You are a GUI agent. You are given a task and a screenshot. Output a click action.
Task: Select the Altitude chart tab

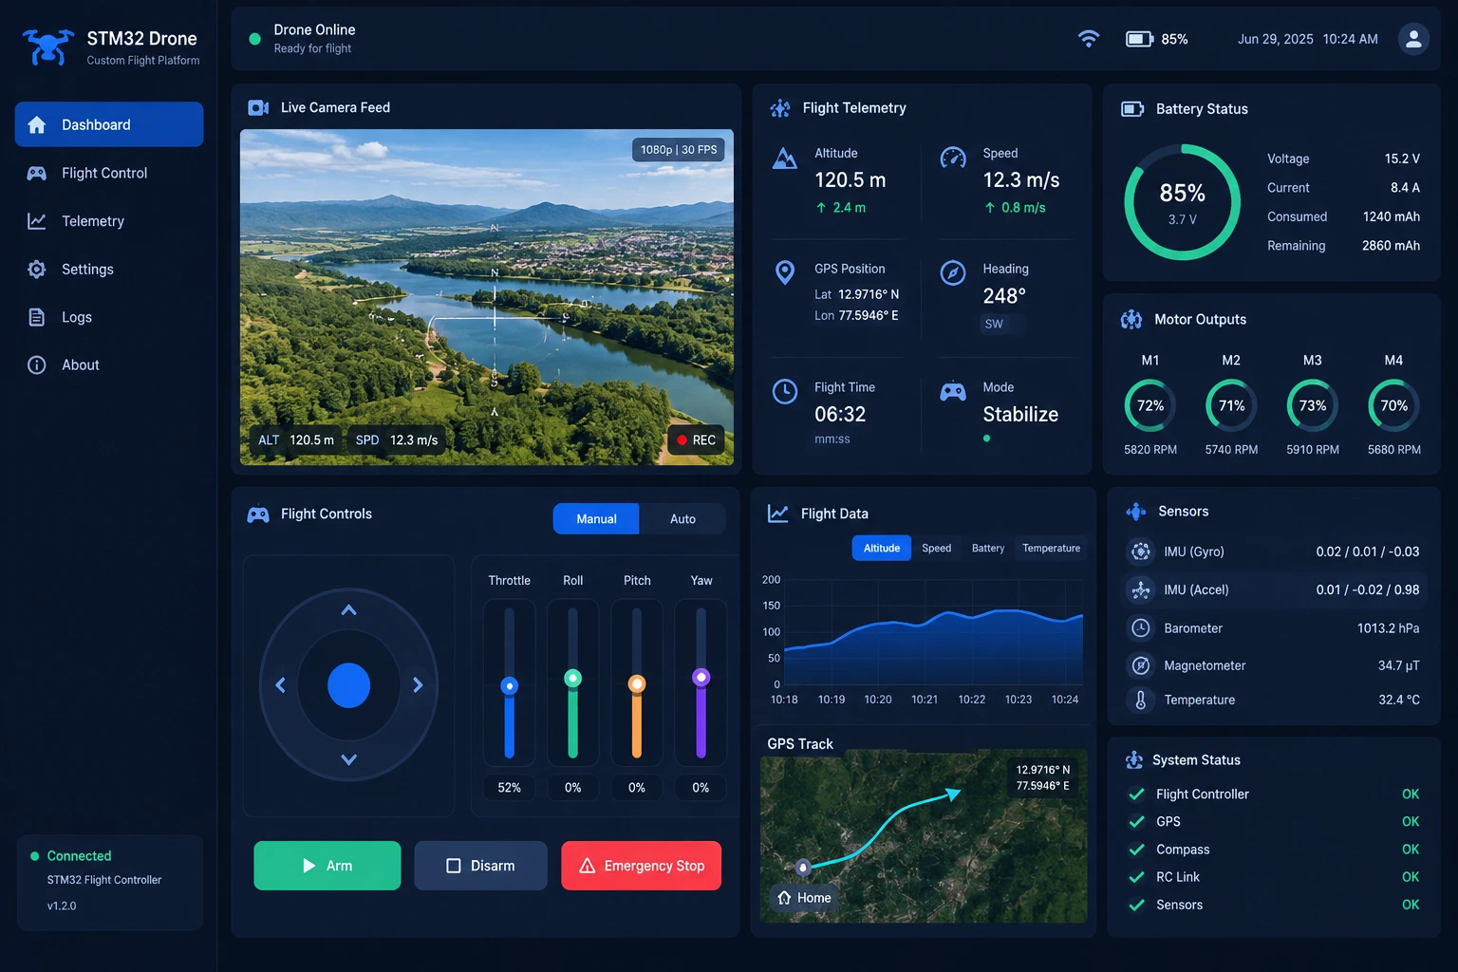(881, 549)
